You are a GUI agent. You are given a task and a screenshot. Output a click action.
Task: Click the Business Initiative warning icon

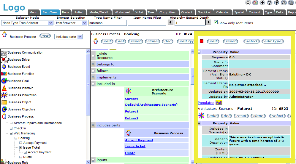click(4, 88)
